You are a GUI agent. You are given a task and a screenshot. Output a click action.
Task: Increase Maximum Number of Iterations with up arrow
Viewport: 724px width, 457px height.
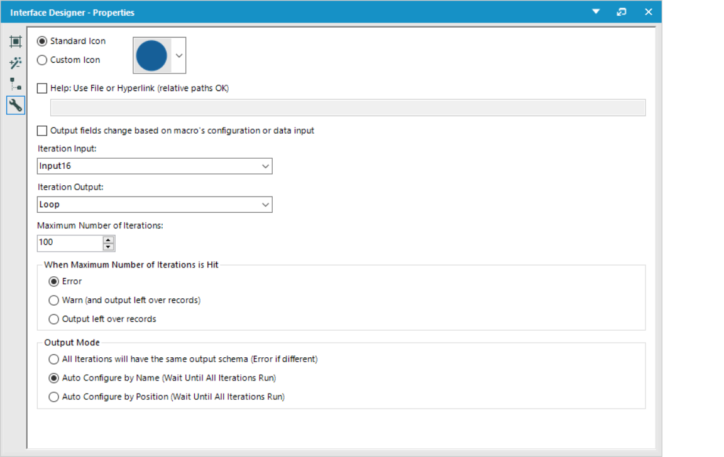[x=108, y=239]
